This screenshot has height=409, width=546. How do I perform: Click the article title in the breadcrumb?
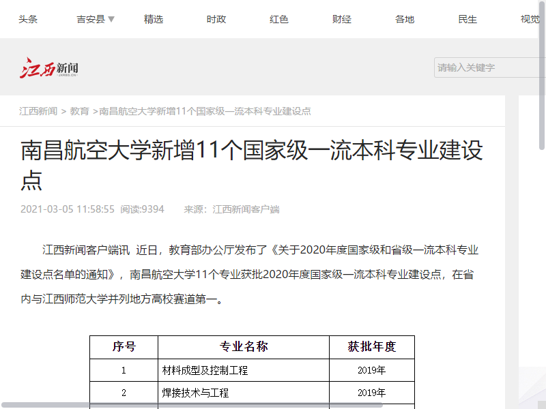(x=203, y=110)
